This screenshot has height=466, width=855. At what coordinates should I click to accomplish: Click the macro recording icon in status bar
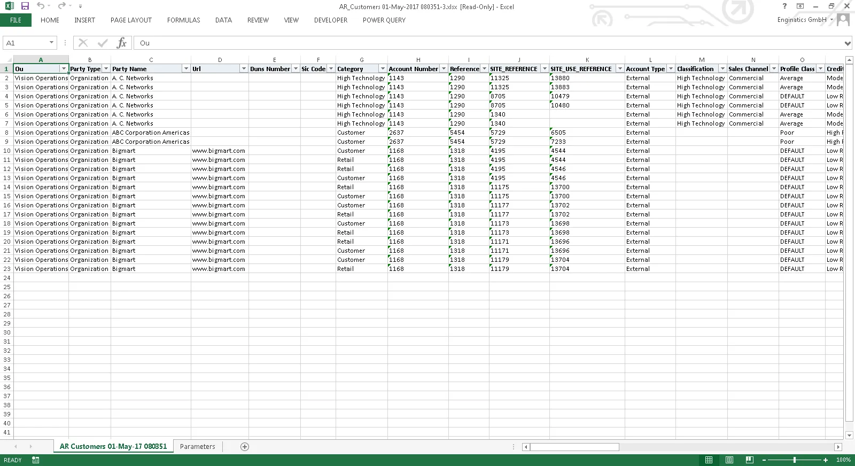[x=35, y=460]
